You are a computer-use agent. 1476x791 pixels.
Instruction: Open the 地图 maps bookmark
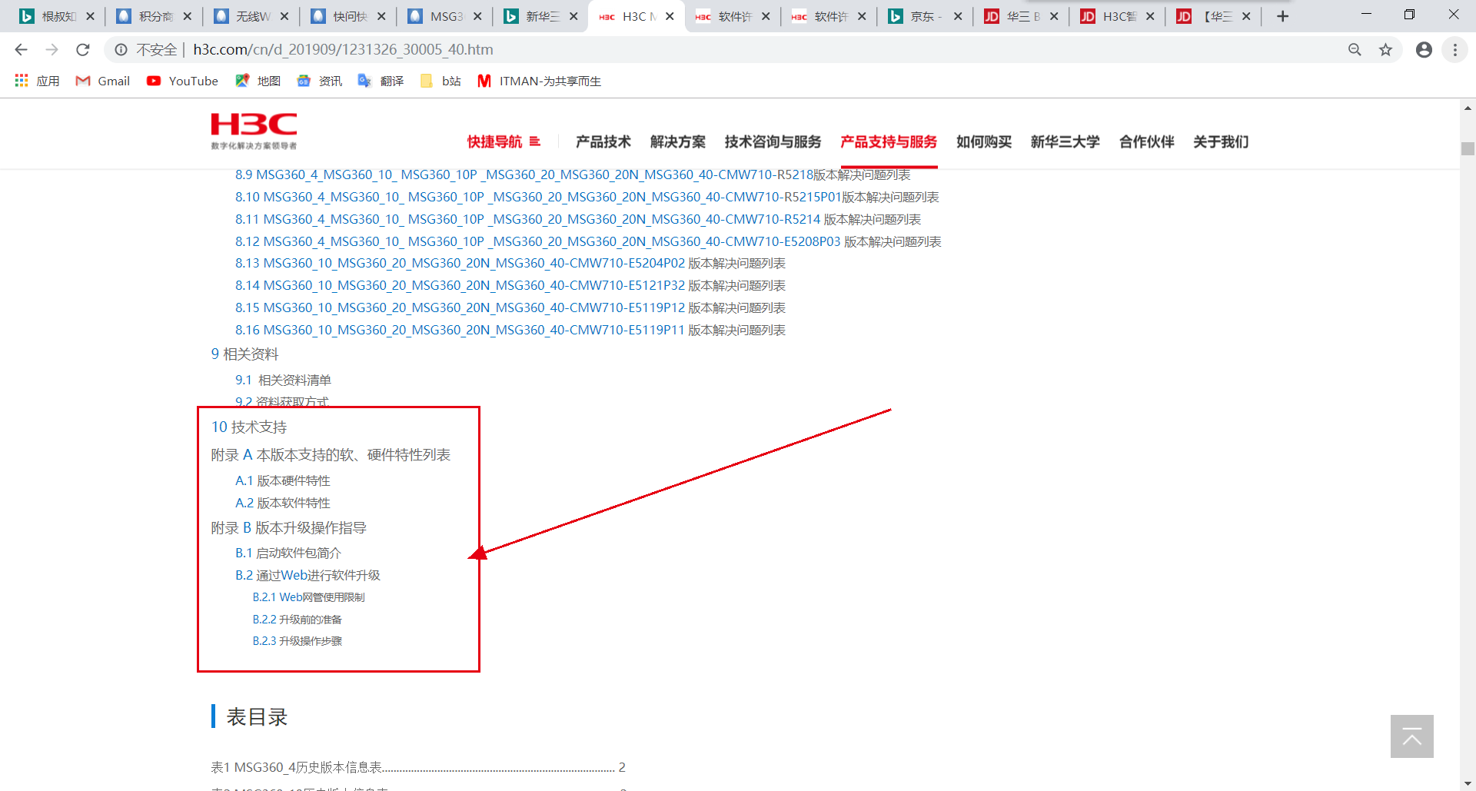(x=258, y=81)
